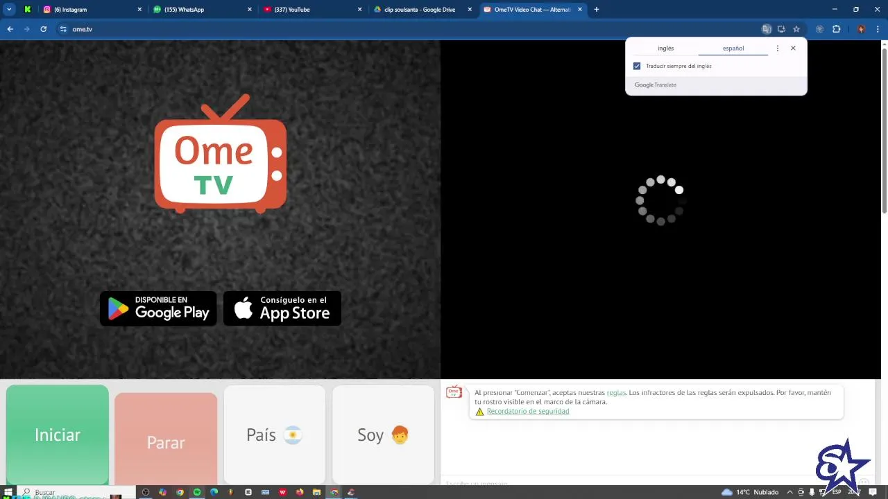Open the Chrome profile avatar
Screen dimensions: 888x499
(x=861, y=29)
